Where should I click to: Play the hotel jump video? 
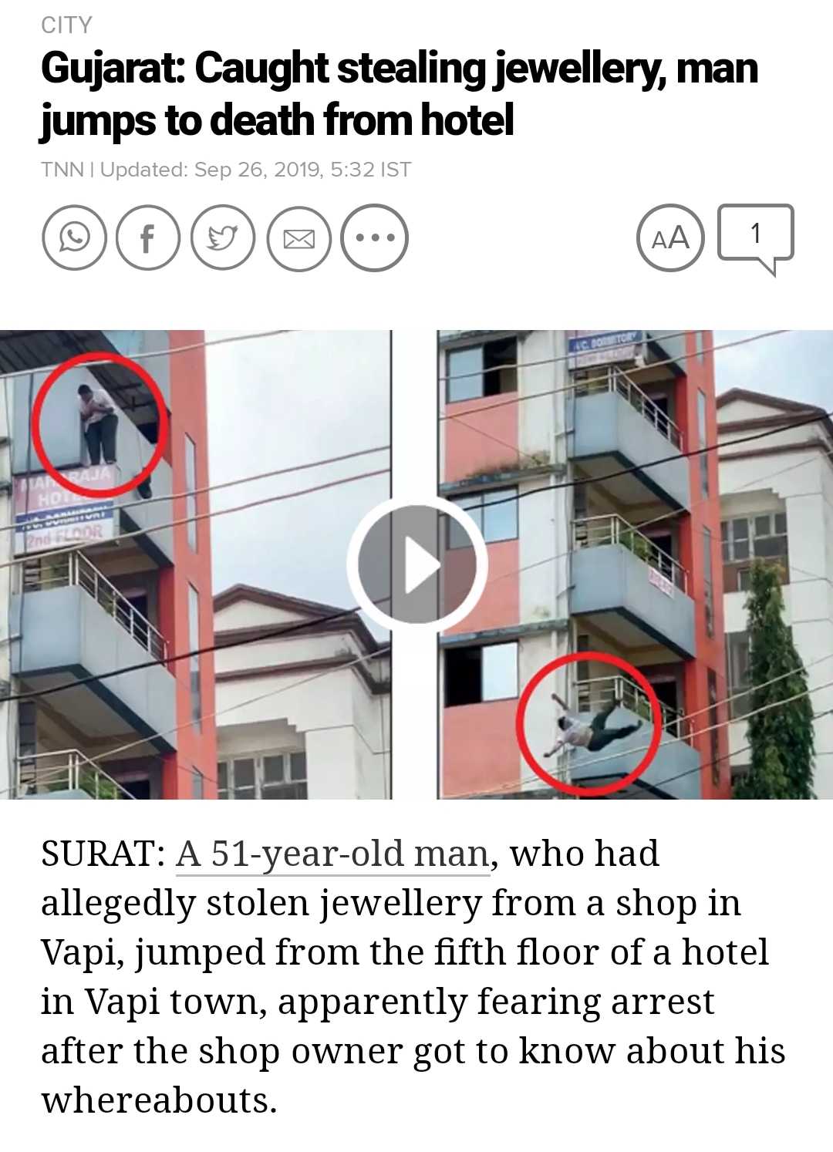click(416, 565)
